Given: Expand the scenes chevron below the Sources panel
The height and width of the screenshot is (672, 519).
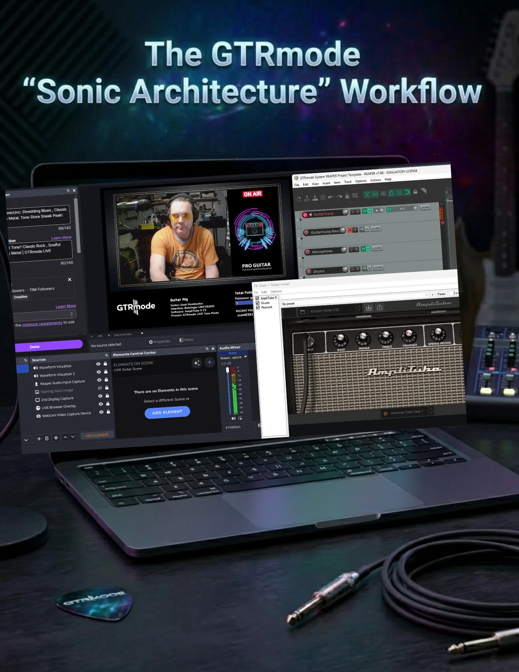Looking at the screenshot, I should [26, 440].
